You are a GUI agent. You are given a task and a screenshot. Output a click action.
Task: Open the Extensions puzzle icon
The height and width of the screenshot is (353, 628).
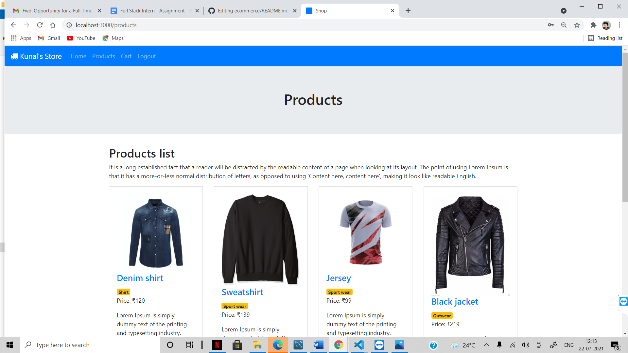593,25
